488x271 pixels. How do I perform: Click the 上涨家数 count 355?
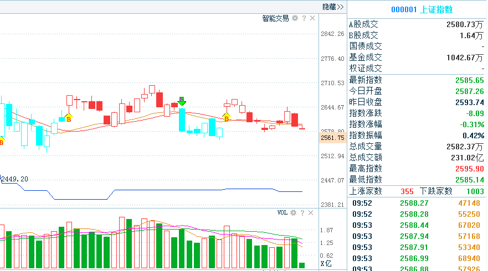(407, 191)
